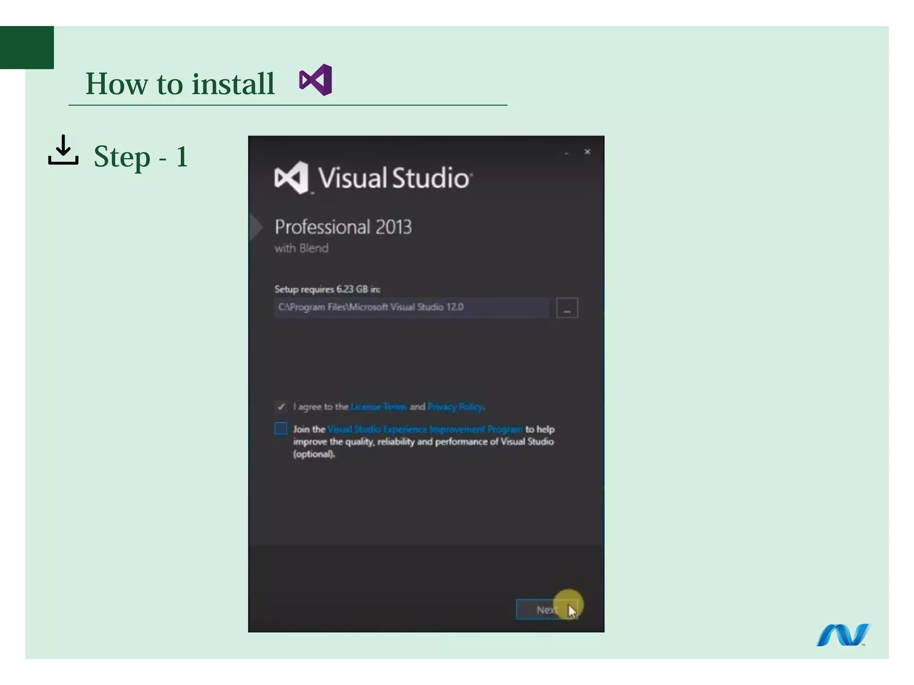
Task: Select the 'Setup requires 6.23 GB in:' label
Action: (327, 289)
